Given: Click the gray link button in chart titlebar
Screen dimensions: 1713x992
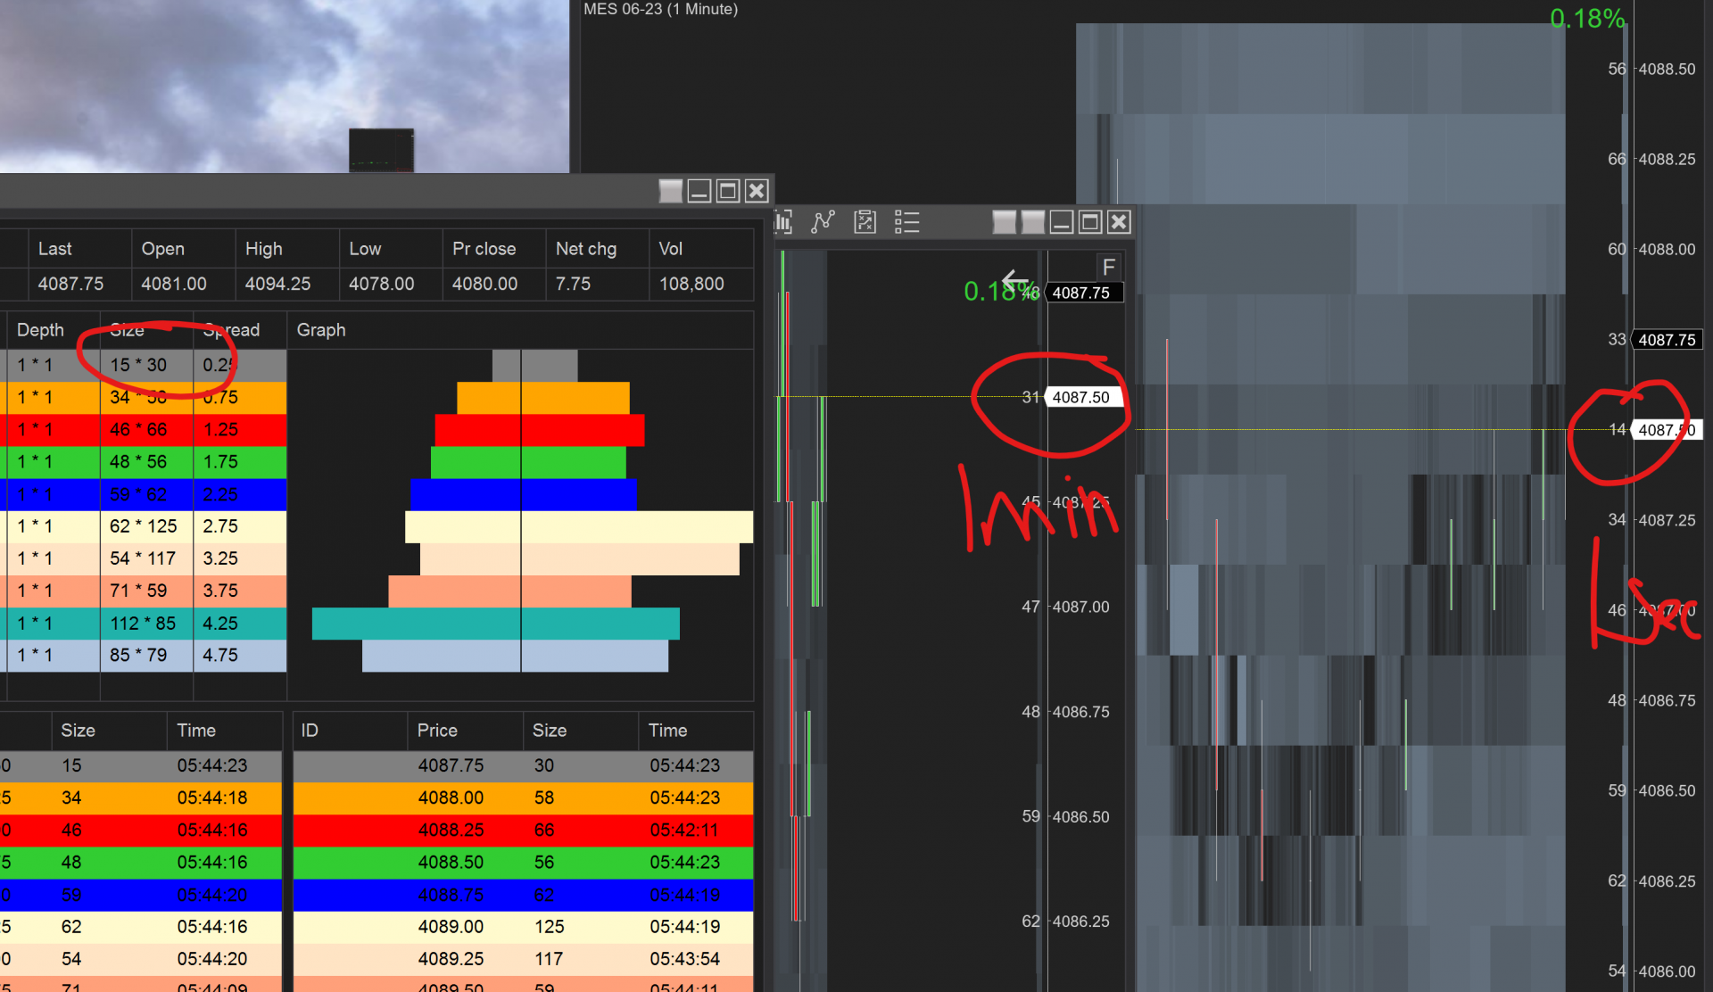Looking at the screenshot, I should point(1004,222).
